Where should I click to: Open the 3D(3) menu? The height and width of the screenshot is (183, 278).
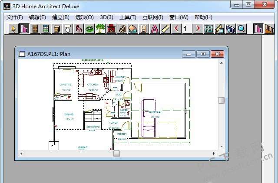[106, 17]
